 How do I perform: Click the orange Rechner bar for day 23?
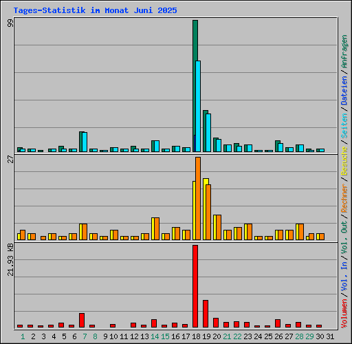click(x=250, y=232)
